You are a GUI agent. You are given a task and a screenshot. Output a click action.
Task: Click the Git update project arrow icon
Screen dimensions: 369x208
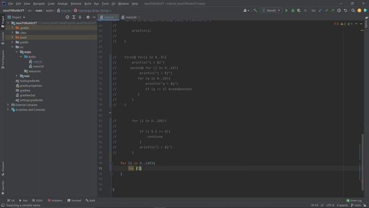320,10
